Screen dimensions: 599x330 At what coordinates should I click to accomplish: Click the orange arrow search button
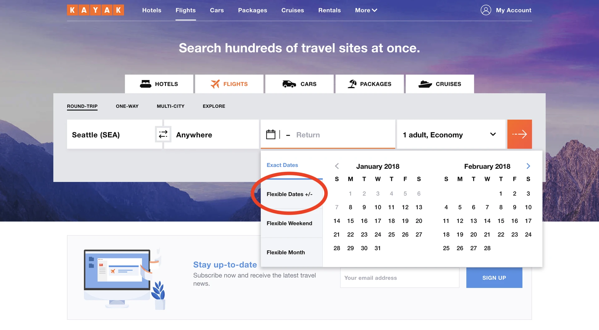click(x=519, y=134)
